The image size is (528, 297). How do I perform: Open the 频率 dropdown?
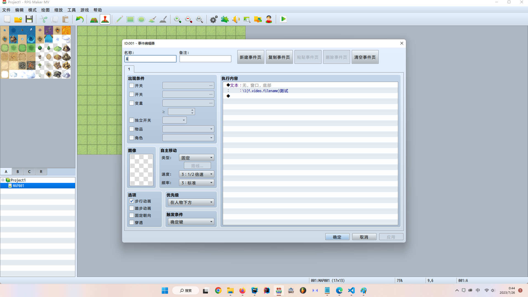pos(197,183)
